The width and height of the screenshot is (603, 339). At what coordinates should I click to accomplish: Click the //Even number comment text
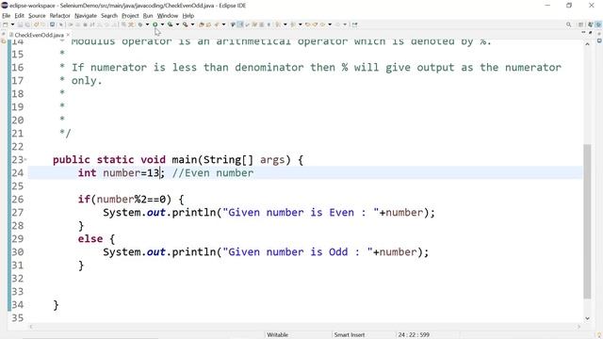pos(213,173)
